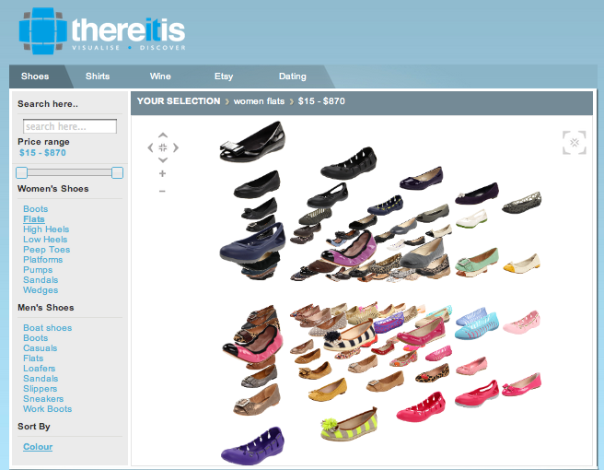Select Sneakers under Men's Shoes
The height and width of the screenshot is (470, 604).
coord(43,399)
